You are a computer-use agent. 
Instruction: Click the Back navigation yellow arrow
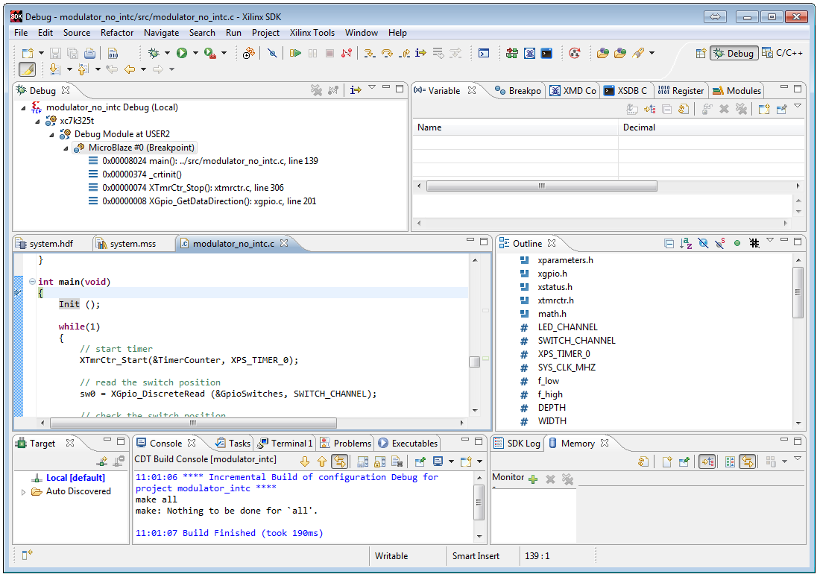click(x=130, y=69)
